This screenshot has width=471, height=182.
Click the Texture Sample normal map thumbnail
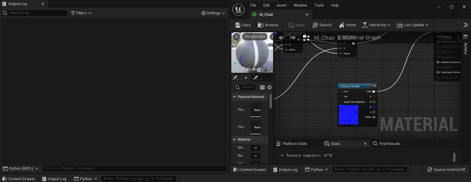348,115
